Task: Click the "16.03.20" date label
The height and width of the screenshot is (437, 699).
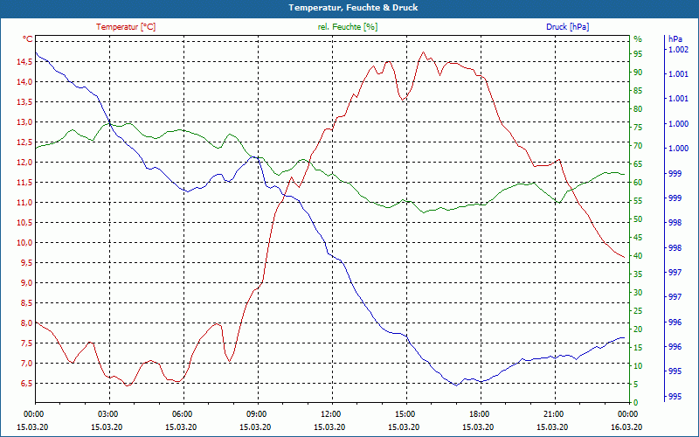Action: click(x=626, y=427)
